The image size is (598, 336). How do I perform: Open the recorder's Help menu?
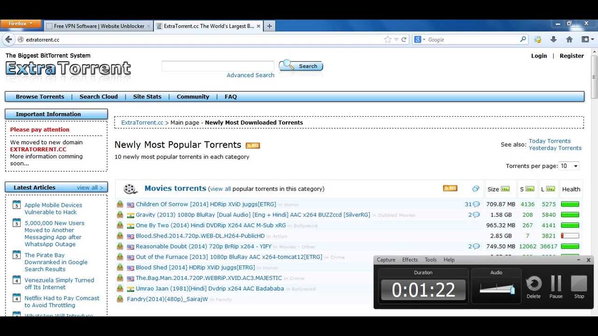pos(449,260)
